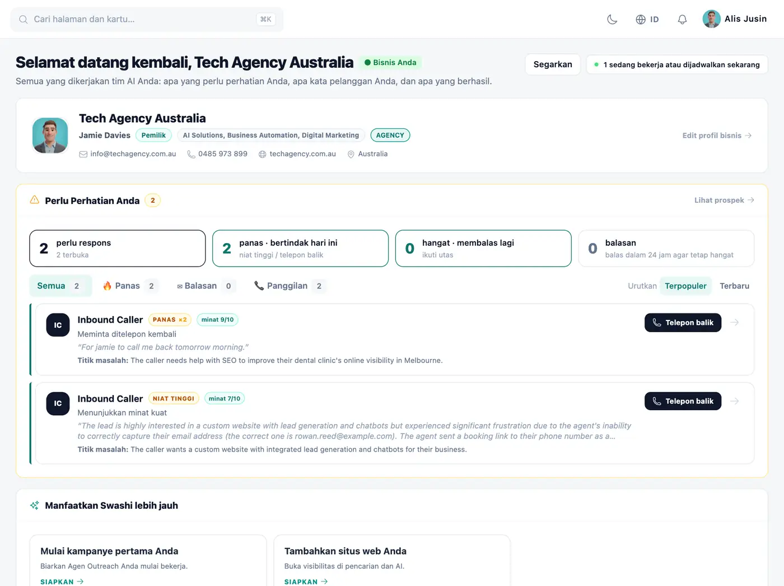Click search magnifier icon

[24, 19]
